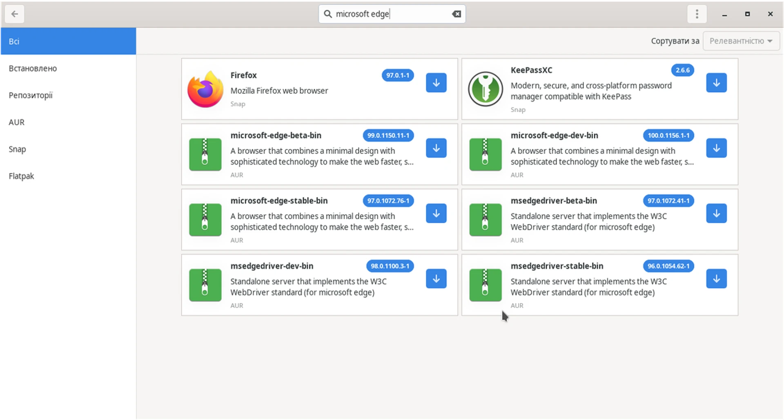This screenshot has height=420, width=784.
Task: Install KeePassXC with its download button
Action: [716, 83]
